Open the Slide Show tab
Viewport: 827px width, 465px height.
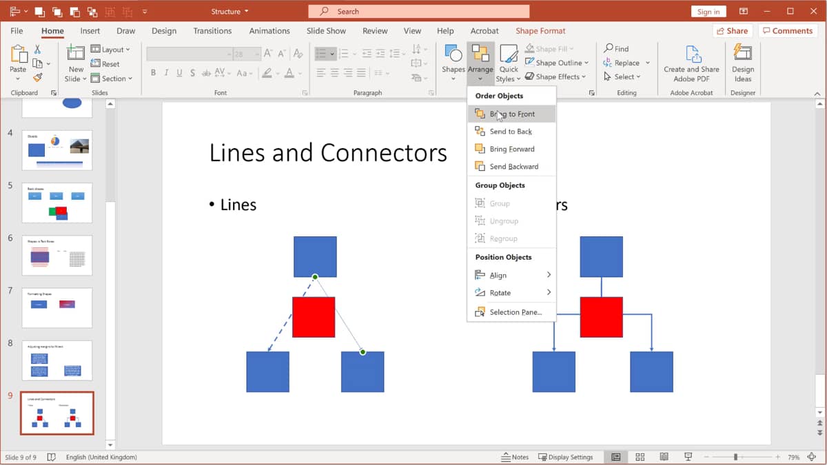(x=326, y=31)
